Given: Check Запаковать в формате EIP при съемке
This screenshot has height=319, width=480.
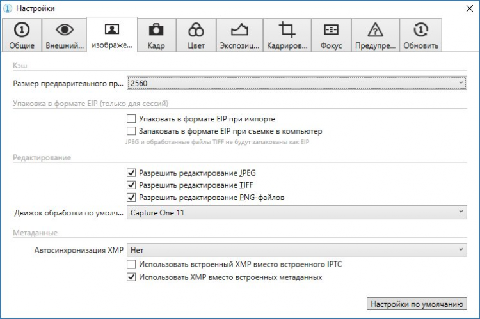Looking at the screenshot, I should click(131, 131).
